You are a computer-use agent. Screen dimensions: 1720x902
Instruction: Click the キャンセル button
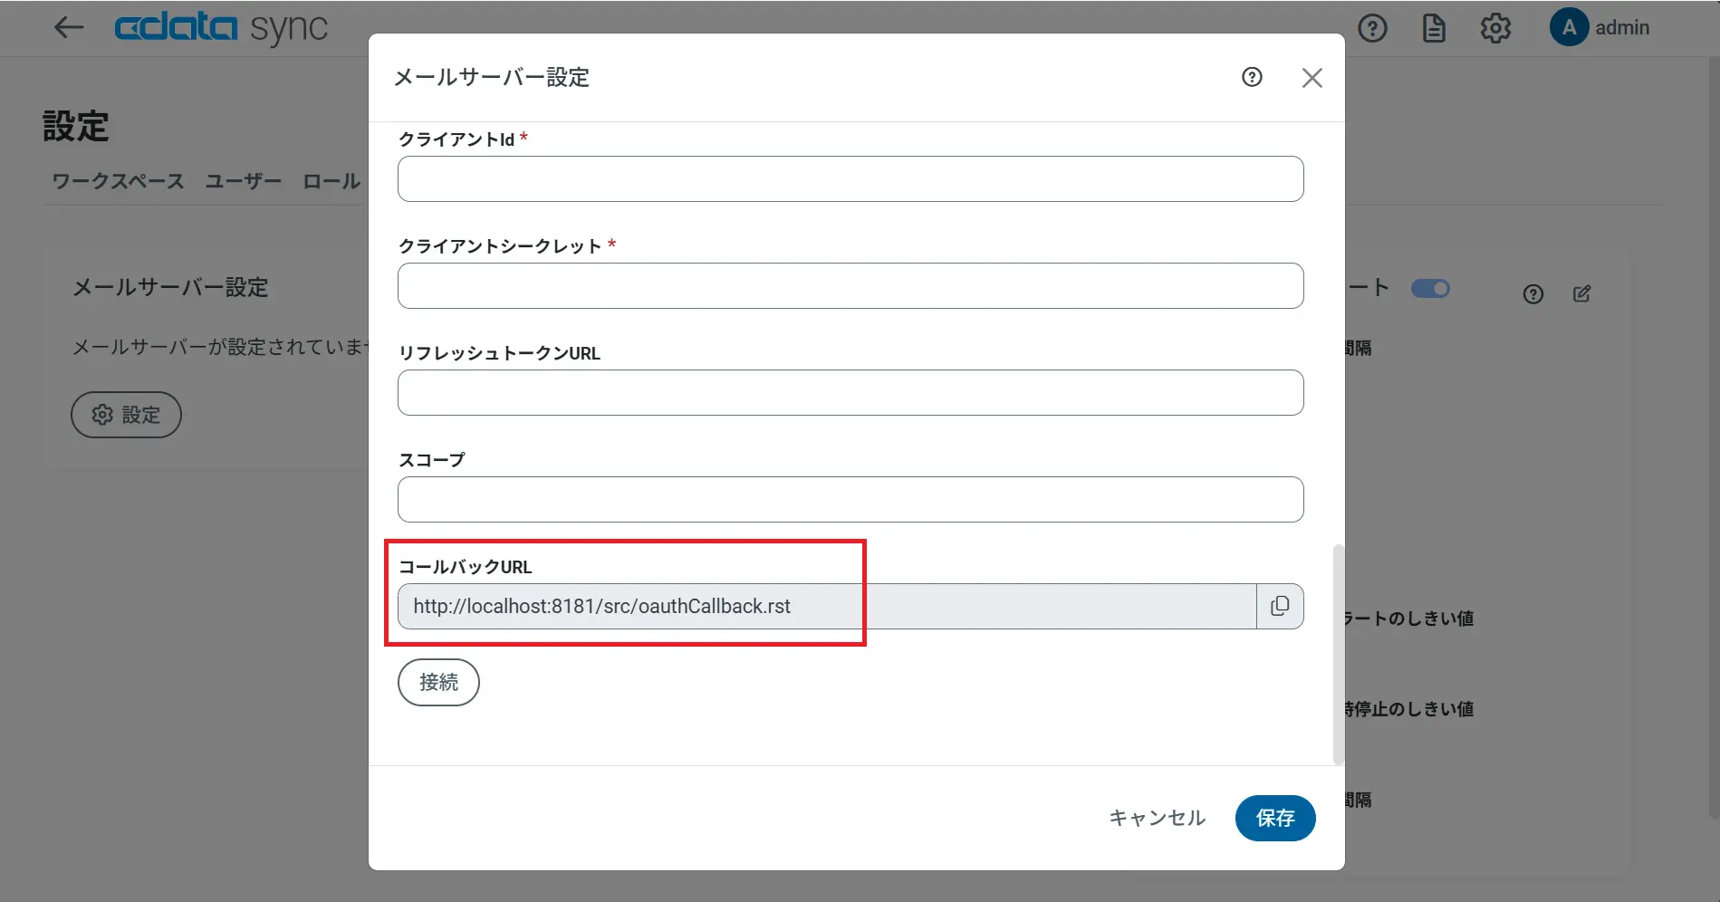(x=1157, y=818)
